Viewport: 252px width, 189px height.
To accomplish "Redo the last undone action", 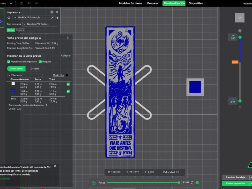I will point(36,3).
